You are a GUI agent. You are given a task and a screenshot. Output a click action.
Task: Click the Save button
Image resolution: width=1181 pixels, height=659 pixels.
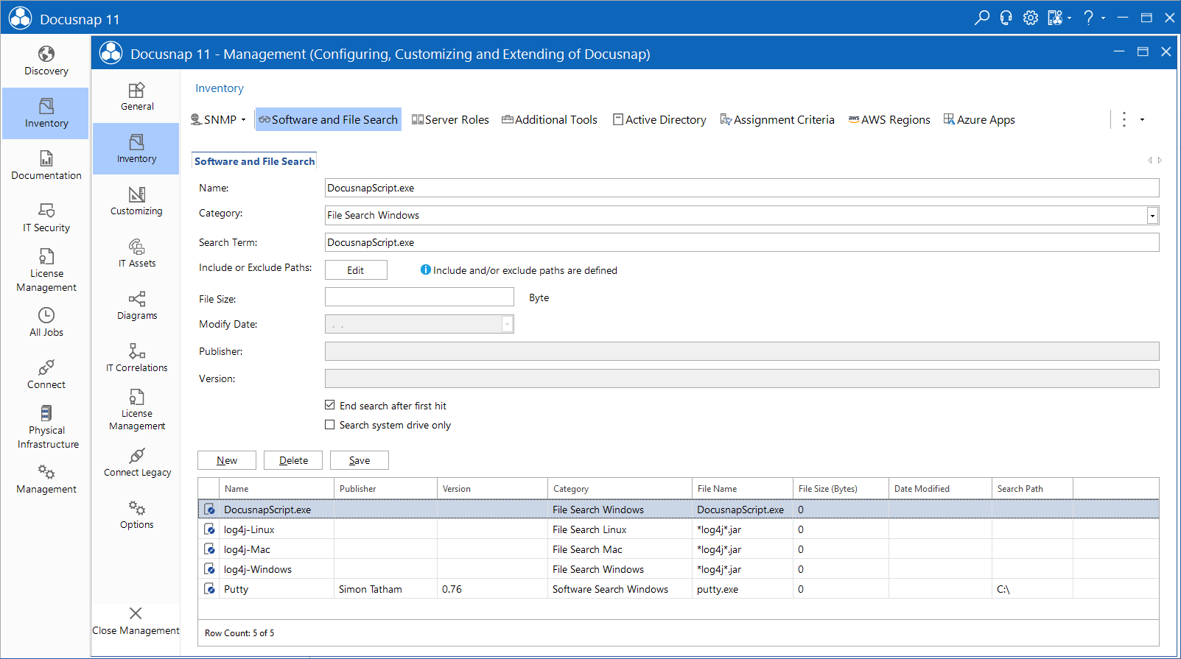point(360,460)
